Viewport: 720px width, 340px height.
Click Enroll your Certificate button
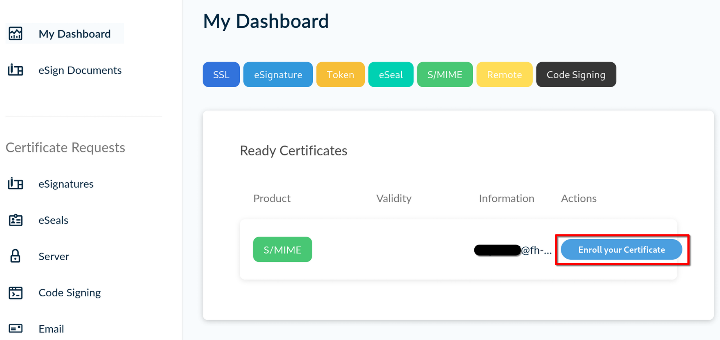coord(621,250)
